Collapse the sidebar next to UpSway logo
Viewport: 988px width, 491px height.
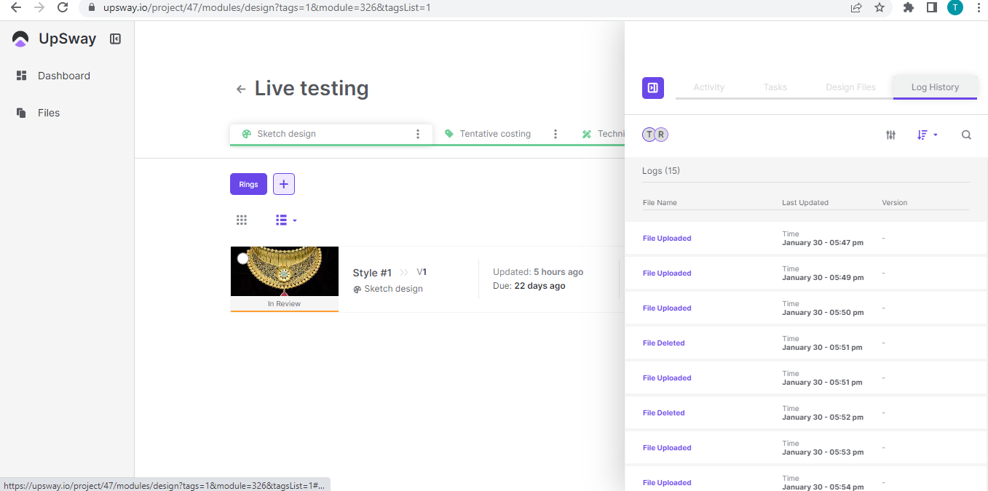click(115, 39)
